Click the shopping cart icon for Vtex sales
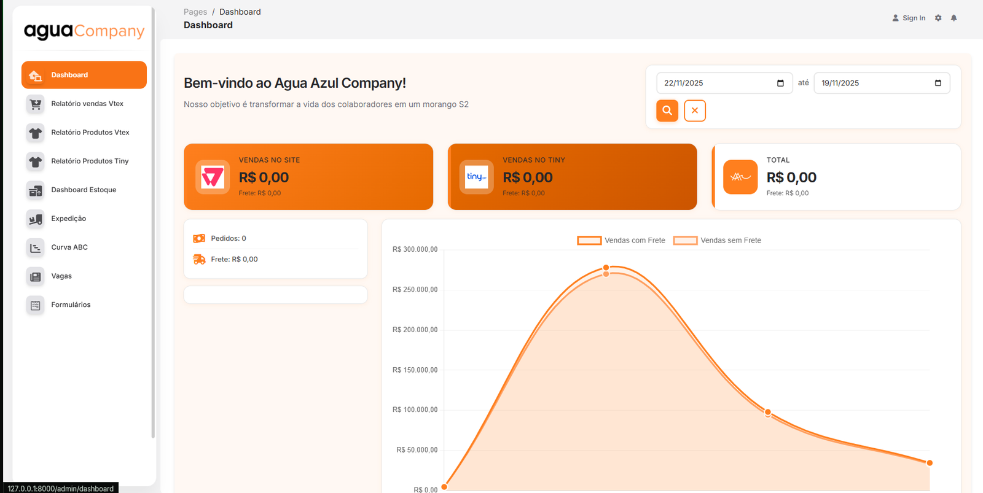Screen dimensions: 983x493 (x=36, y=104)
